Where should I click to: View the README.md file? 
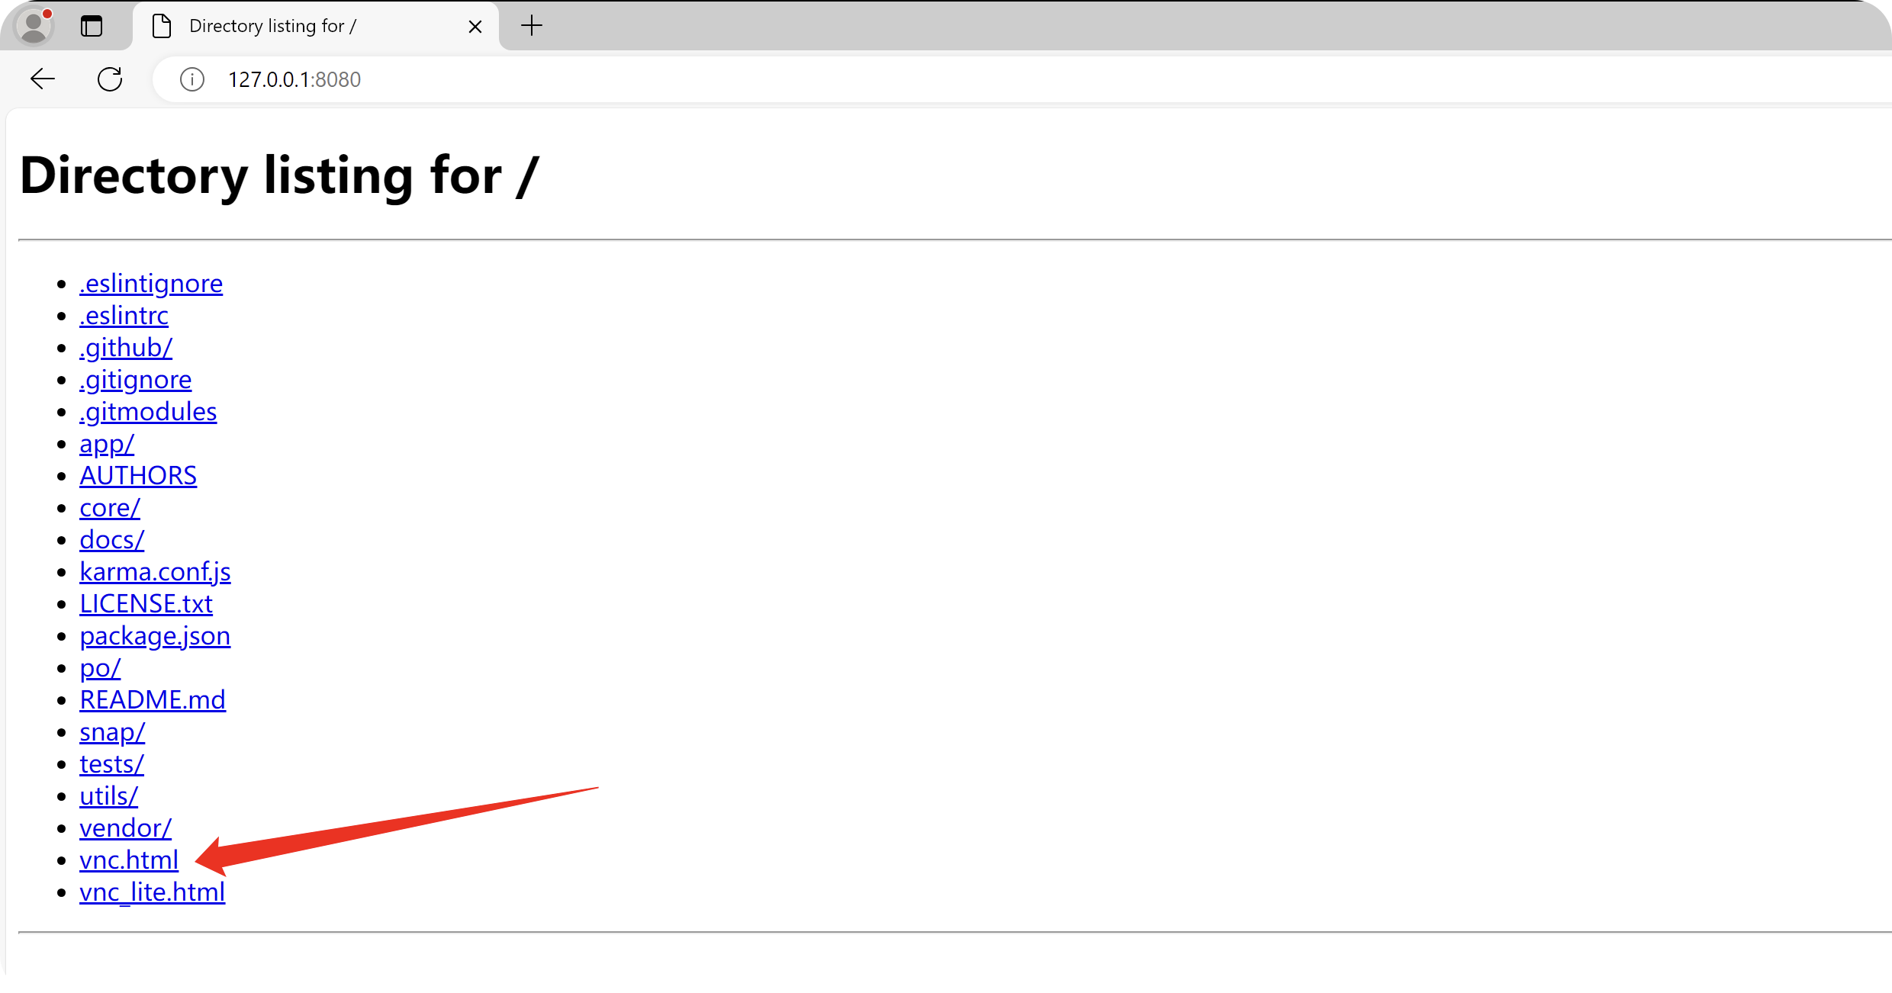(x=153, y=700)
